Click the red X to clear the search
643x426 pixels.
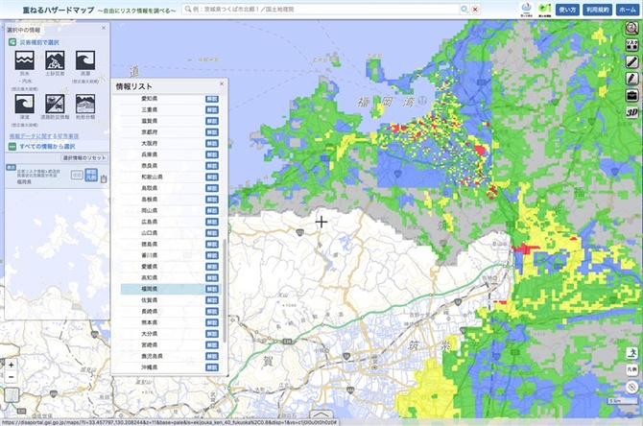477,9
